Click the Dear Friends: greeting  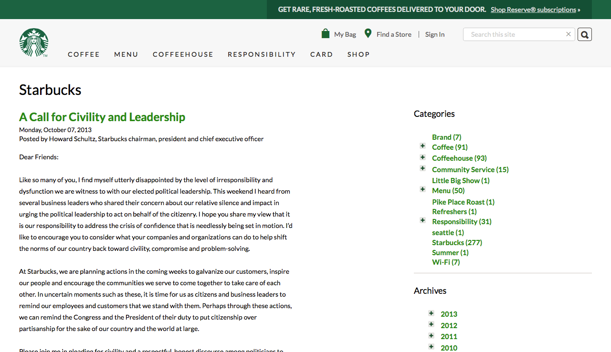[x=39, y=157]
